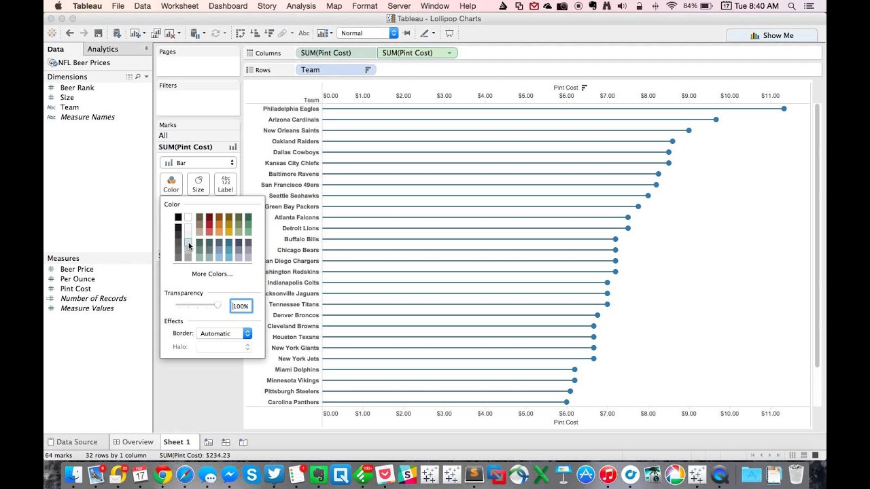Enter presentation mode icon
Image resolution: width=870 pixels, height=489 pixels.
pyautogui.click(x=449, y=33)
